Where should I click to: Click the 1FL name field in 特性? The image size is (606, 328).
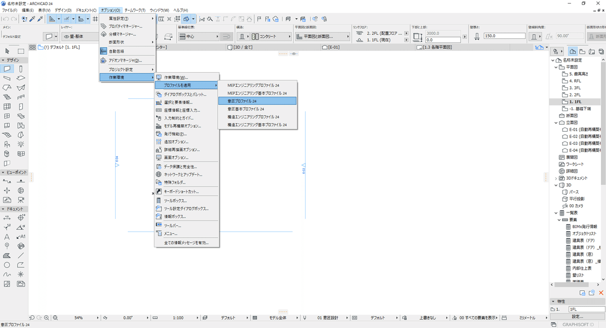[586, 309]
